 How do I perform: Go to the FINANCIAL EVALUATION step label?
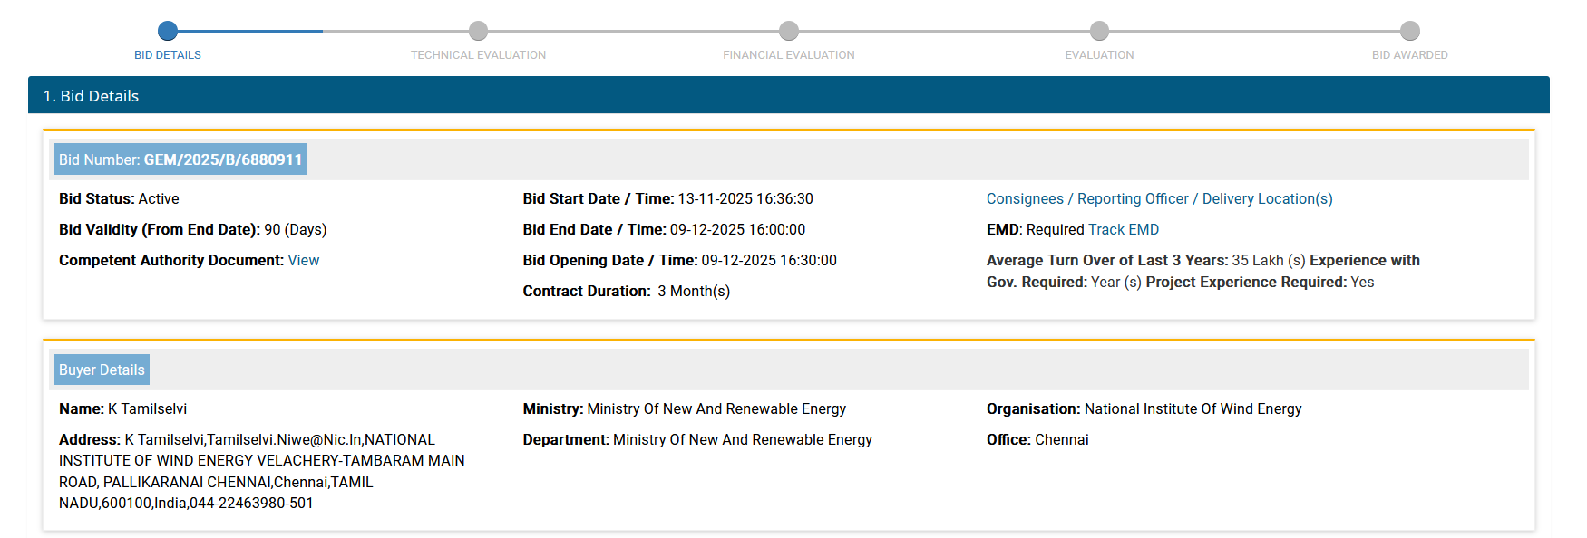coord(788,55)
